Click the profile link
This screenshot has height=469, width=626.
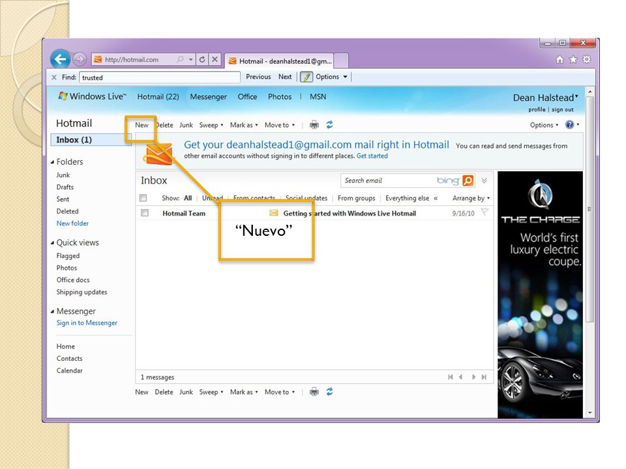[537, 109]
